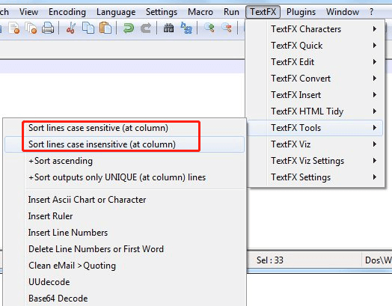The height and width of the screenshot is (306, 392).
Task: Click the Zoom Out magnifier icon
Action: pos(227,28)
